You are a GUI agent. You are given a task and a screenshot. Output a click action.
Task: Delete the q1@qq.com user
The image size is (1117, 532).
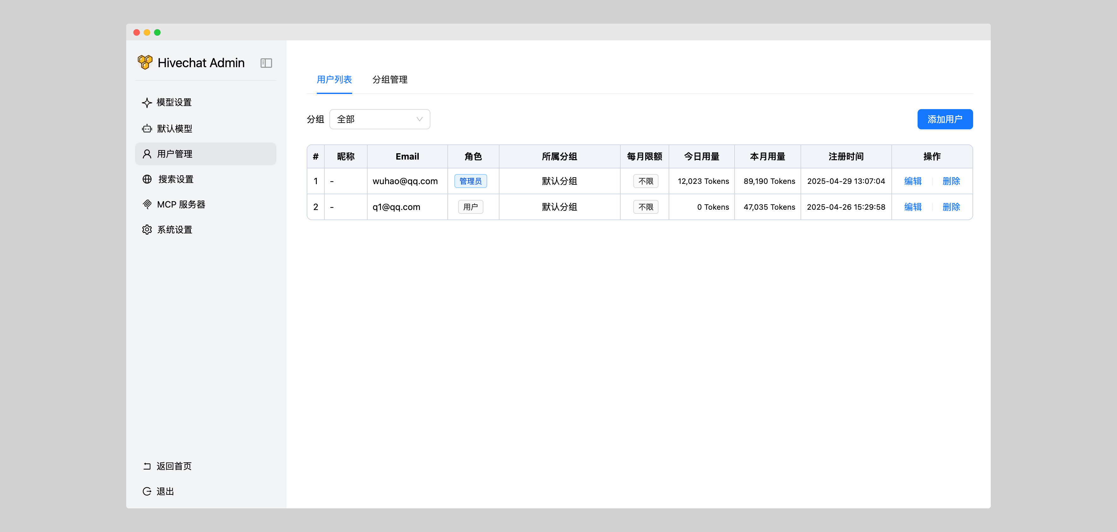click(951, 207)
